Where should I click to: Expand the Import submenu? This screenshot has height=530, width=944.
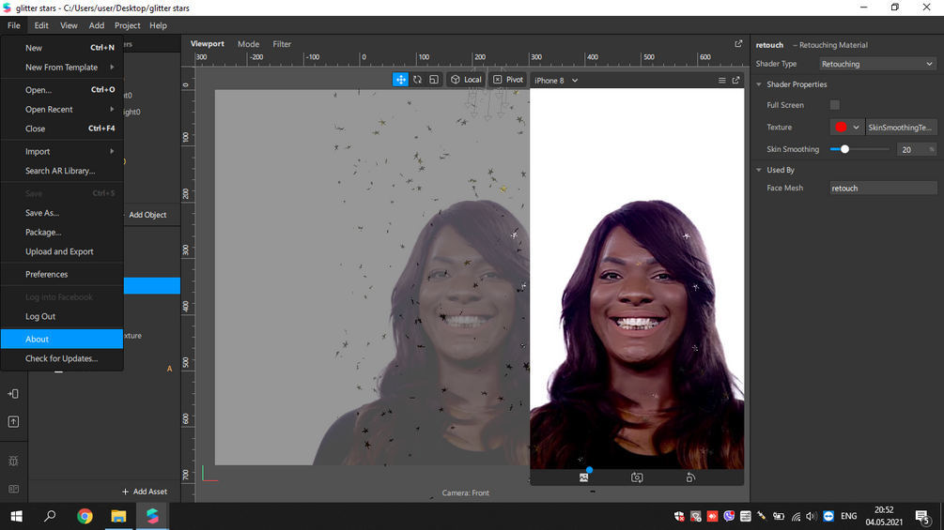[x=62, y=151]
